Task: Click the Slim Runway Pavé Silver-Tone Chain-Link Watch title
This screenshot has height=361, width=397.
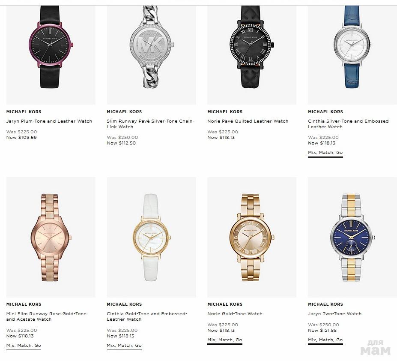Action: pyautogui.click(x=151, y=124)
